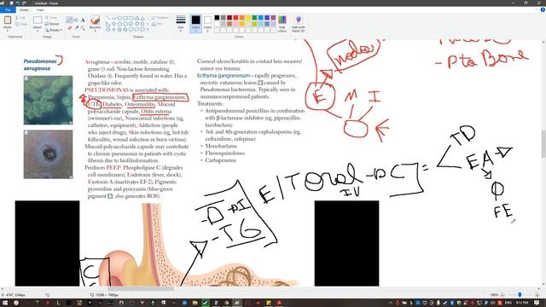The width and height of the screenshot is (546, 307).
Task: Click the ENG language indicator
Action: pos(508,303)
